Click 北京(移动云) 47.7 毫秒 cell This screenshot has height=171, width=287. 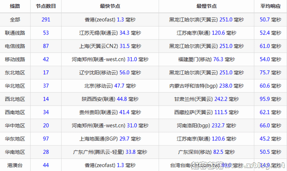pyautogui.click(x=110, y=86)
